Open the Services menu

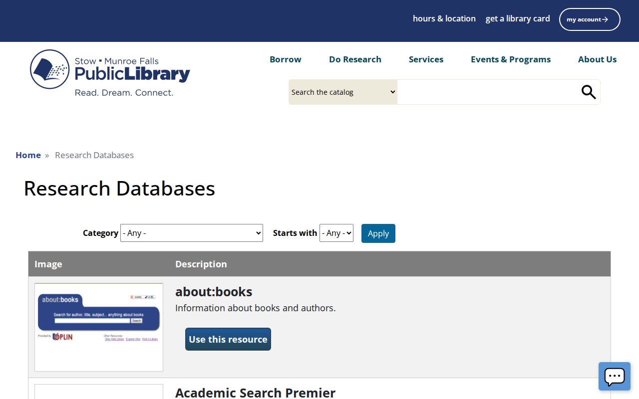coord(426,59)
